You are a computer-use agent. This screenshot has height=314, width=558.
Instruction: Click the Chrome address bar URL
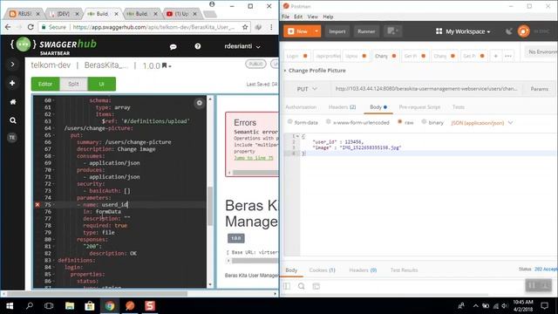[x=153, y=27]
